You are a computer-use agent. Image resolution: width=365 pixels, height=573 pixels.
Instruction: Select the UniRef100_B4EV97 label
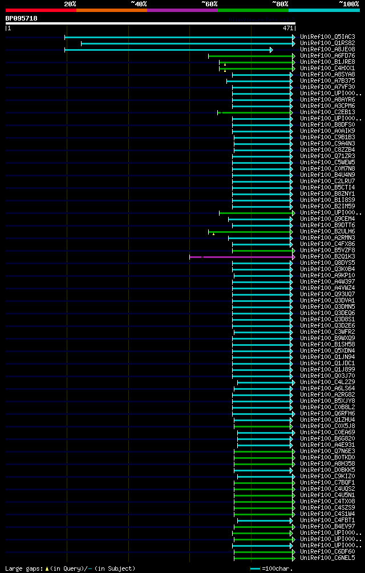pyautogui.click(x=327, y=527)
